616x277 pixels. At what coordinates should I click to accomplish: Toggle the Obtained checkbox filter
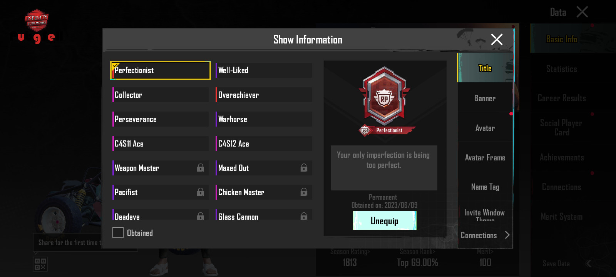click(118, 233)
